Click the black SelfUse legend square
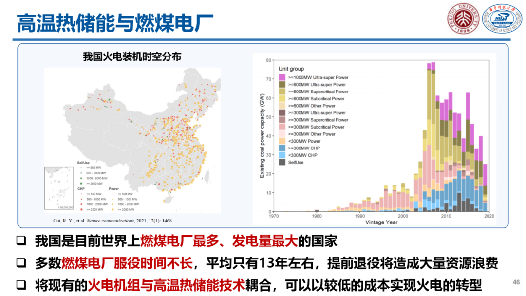Image resolution: width=526 pixels, height=296 pixels. 282,162
